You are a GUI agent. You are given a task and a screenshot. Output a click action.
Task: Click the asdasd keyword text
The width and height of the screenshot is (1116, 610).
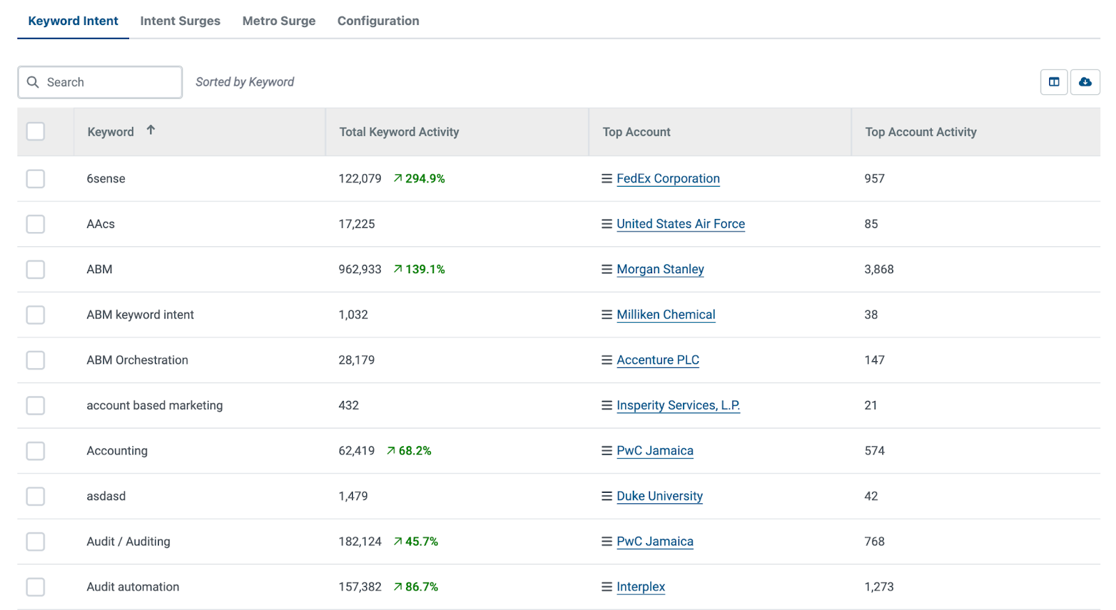(x=106, y=496)
